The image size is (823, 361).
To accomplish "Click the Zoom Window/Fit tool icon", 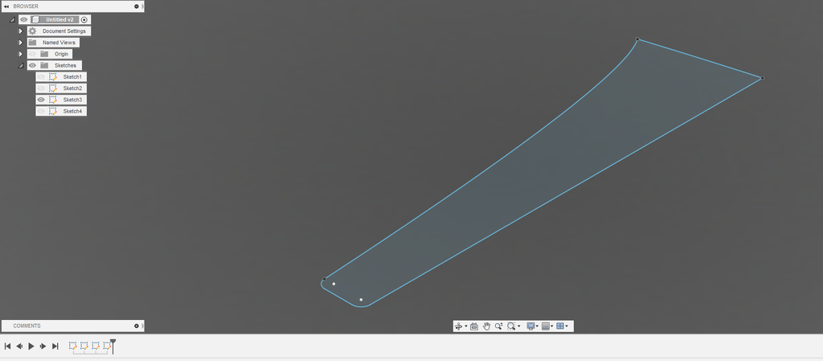I will (x=510, y=326).
